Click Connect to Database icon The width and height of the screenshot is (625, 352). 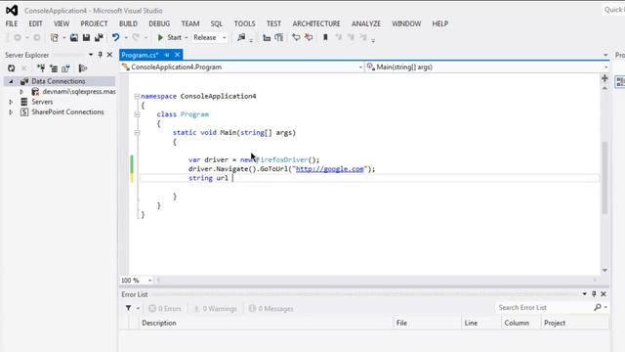point(41,68)
